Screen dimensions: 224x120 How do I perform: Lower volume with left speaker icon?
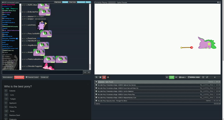click(167, 77)
